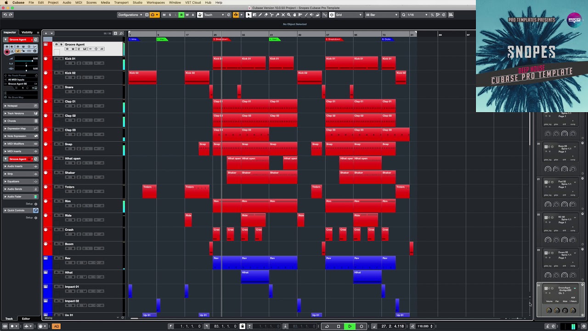Toggle the transport Cycle loop button
The image size is (588, 331).
(x=327, y=326)
